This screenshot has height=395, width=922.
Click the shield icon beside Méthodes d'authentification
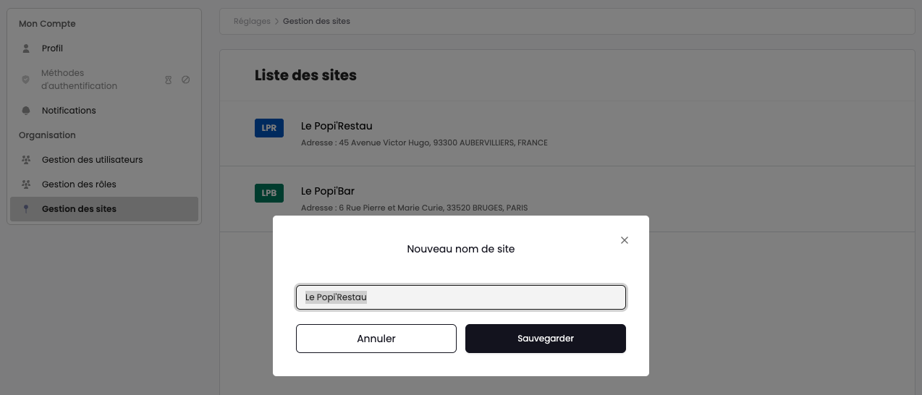(x=26, y=80)
